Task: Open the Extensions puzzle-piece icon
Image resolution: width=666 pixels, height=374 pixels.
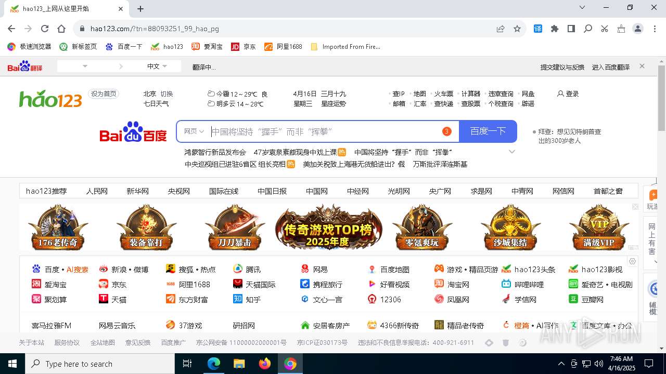Action: point(555,29)
